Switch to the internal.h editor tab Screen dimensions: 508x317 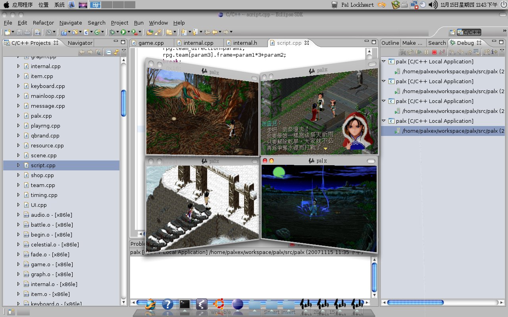pyautogui.click(x=245, y=43)
